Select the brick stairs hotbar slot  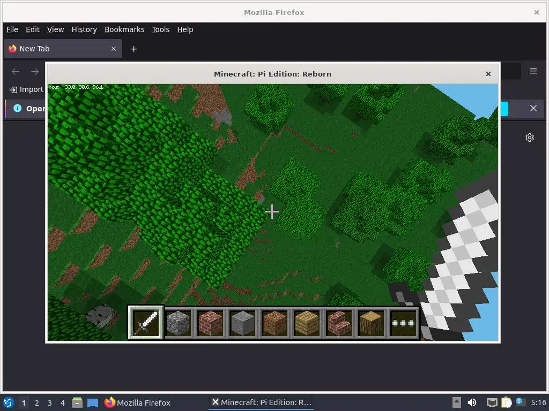click(339, 323)
